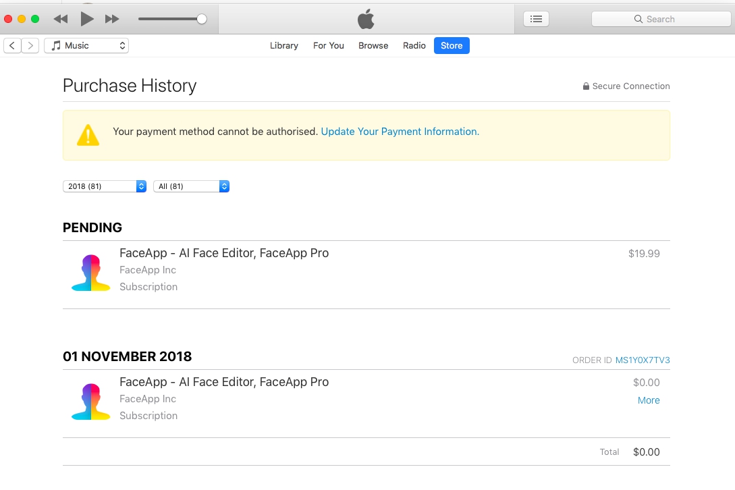Open the Browse tab
This screenshot has width=735, height=490.
pos(373,45)
